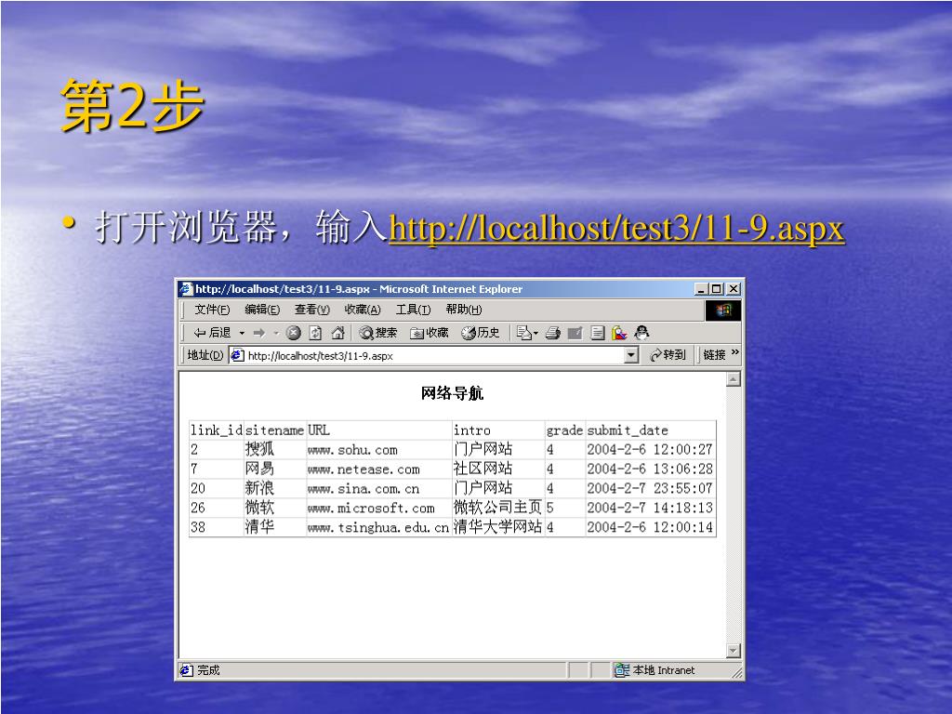Click the Stop loading icon
The width and height of the screenshot is (952, 714).
293,333
